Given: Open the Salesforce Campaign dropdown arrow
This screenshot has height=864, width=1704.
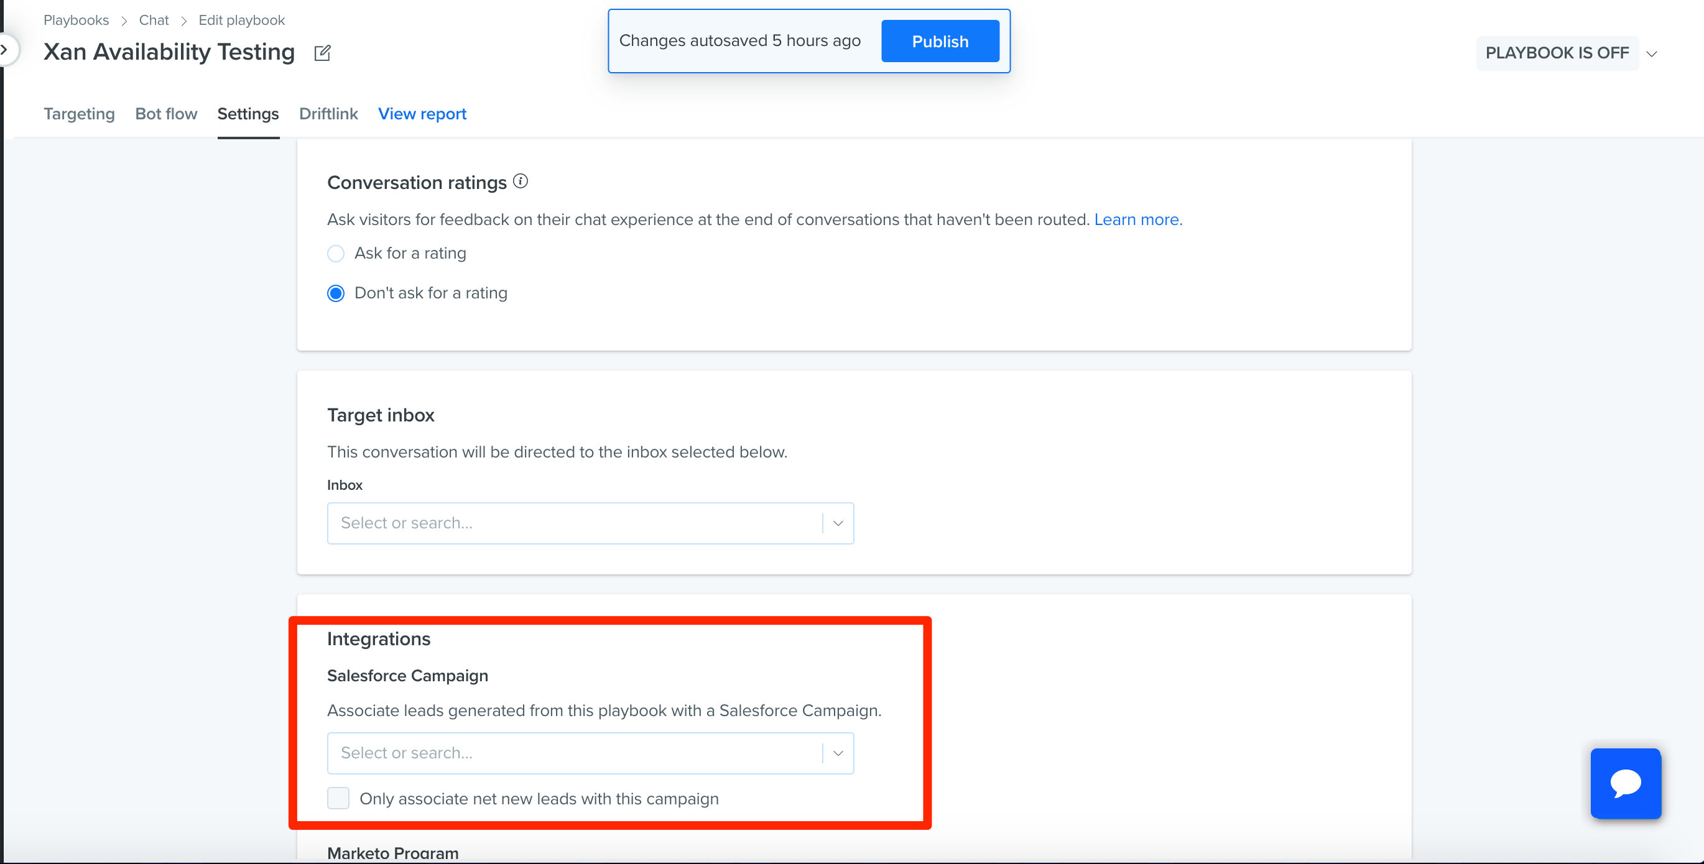Looking at the screenshot, I should tap(838, 753).
